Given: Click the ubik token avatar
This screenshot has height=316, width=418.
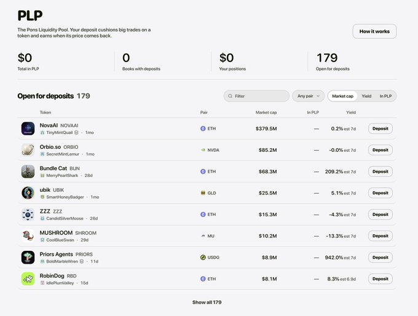Looking at the screenshot, I should tap(28, 193).
